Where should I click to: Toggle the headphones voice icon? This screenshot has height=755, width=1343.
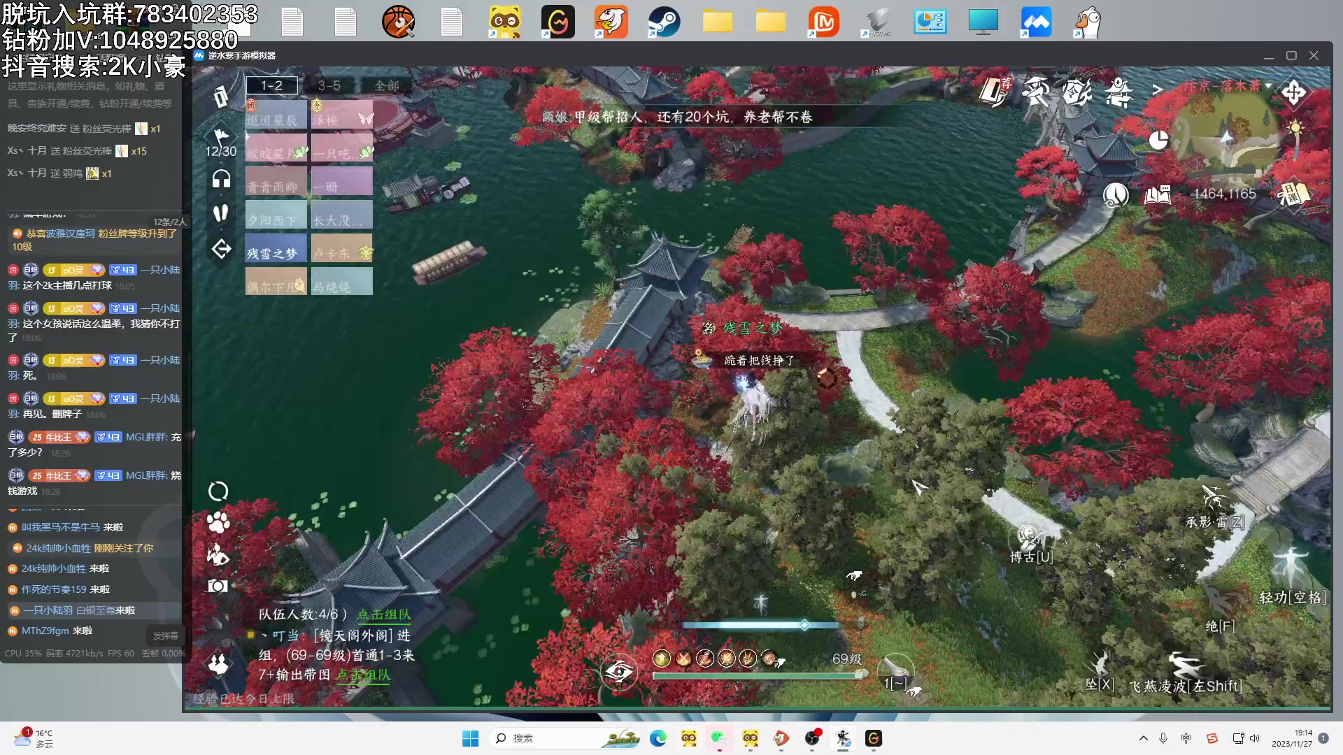coord(221,179)
